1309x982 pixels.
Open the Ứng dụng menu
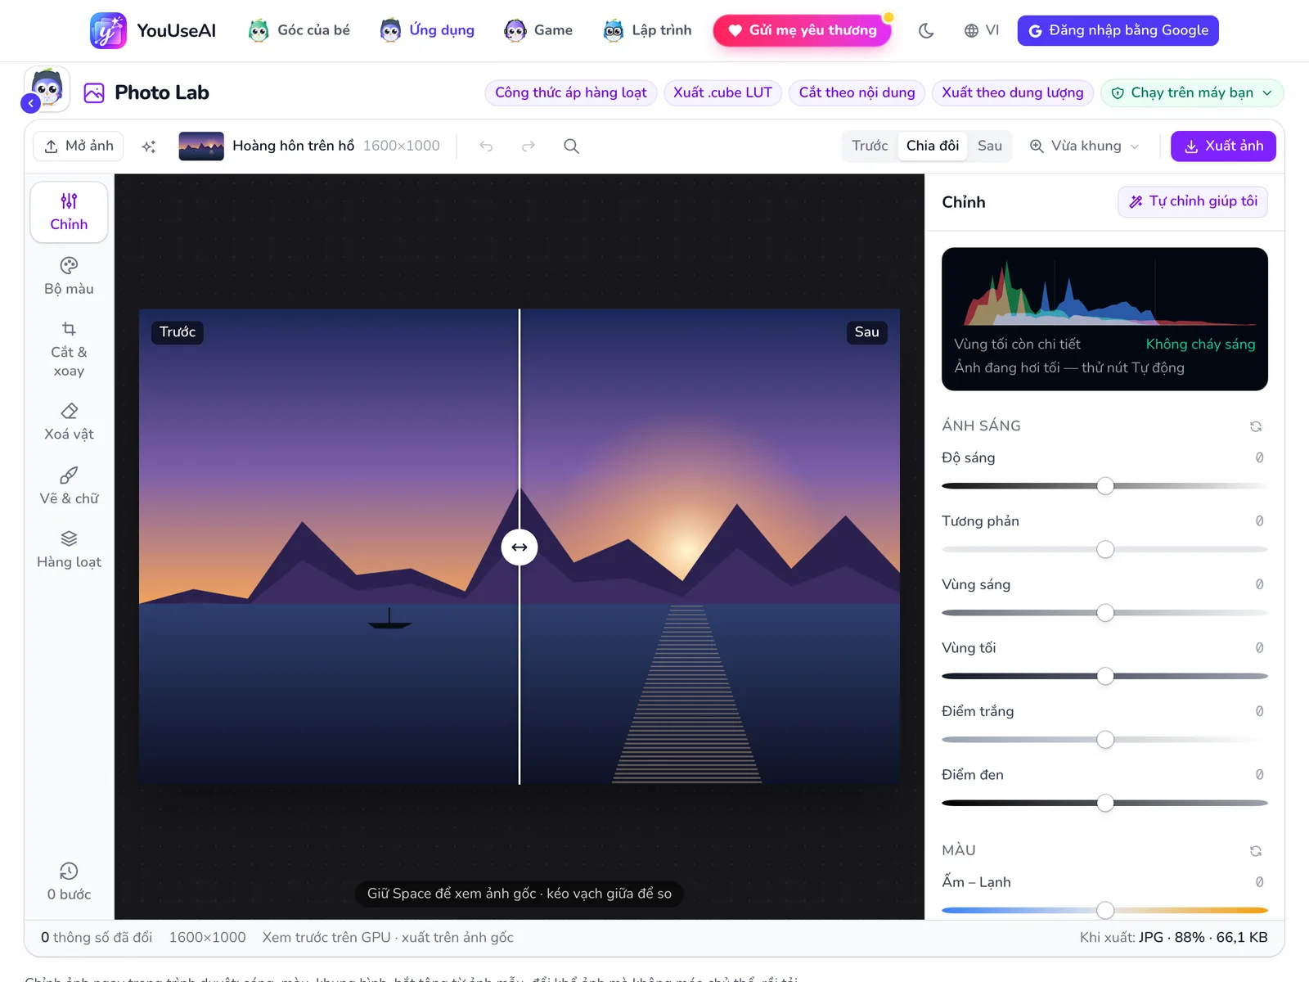tap(428, 30)
